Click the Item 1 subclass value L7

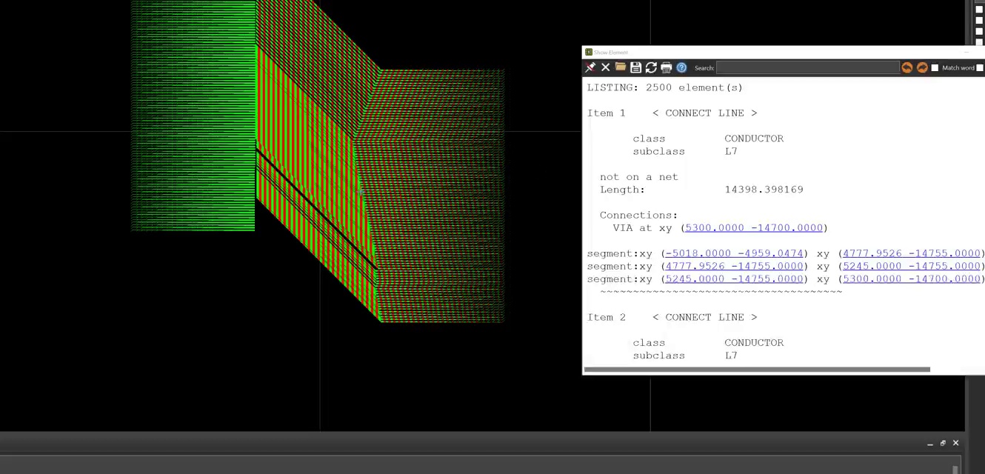tap(731, 151)
